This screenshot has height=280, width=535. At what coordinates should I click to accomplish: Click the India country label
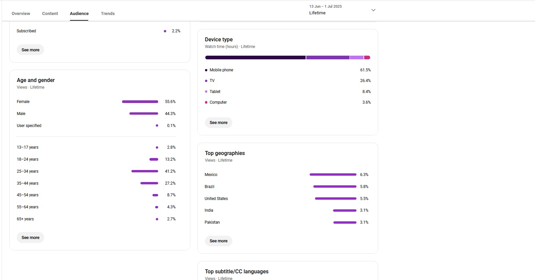point(209,210)
